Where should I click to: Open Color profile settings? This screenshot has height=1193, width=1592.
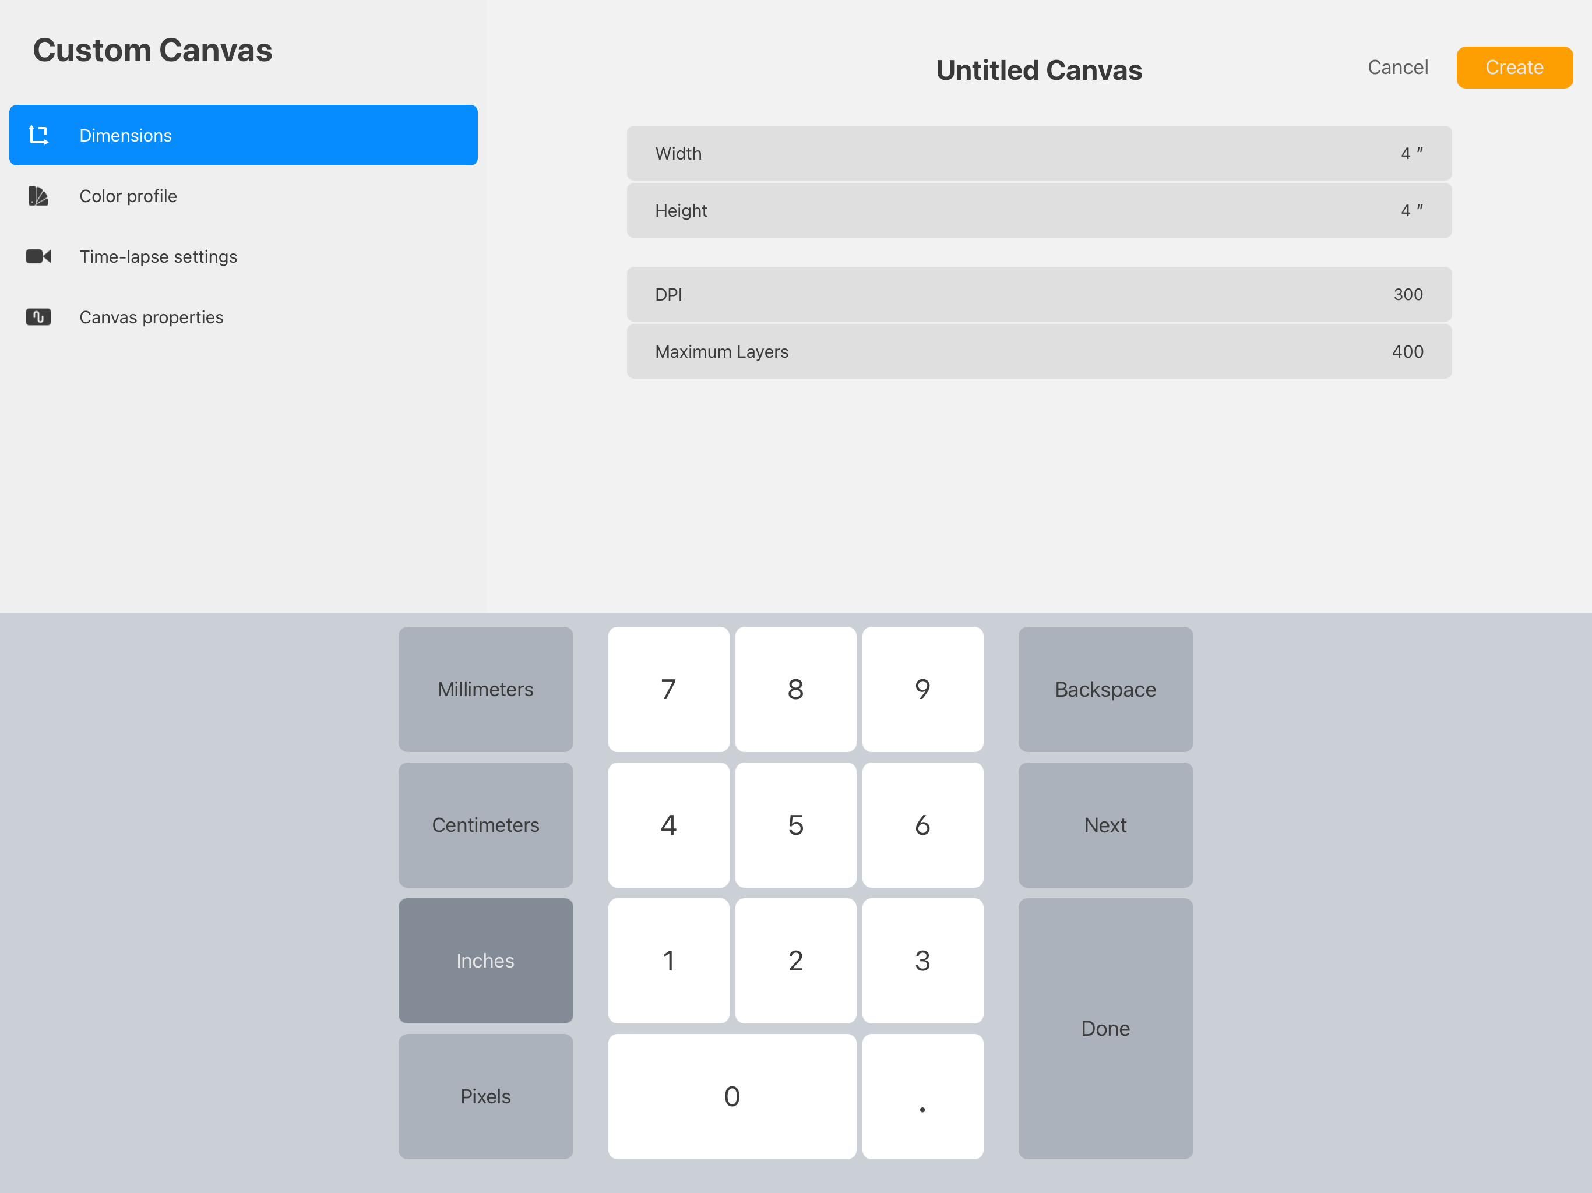tap(128, 196)
